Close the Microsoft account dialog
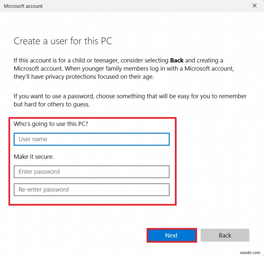 pyautogui.click(x=254, y=6)
